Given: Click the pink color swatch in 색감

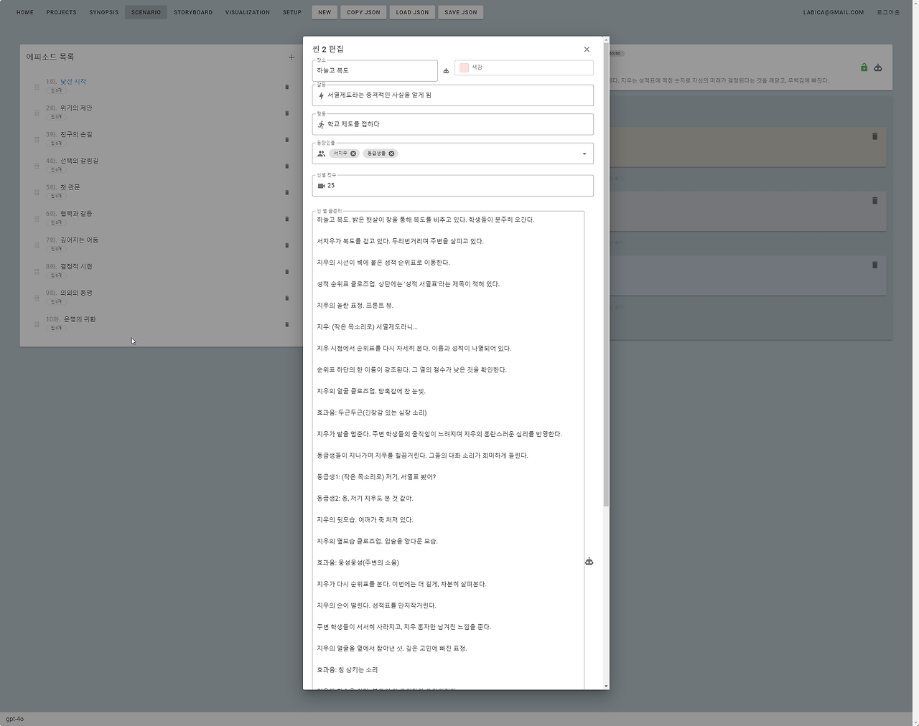Looking at the screenshot, I should point(464,67).
